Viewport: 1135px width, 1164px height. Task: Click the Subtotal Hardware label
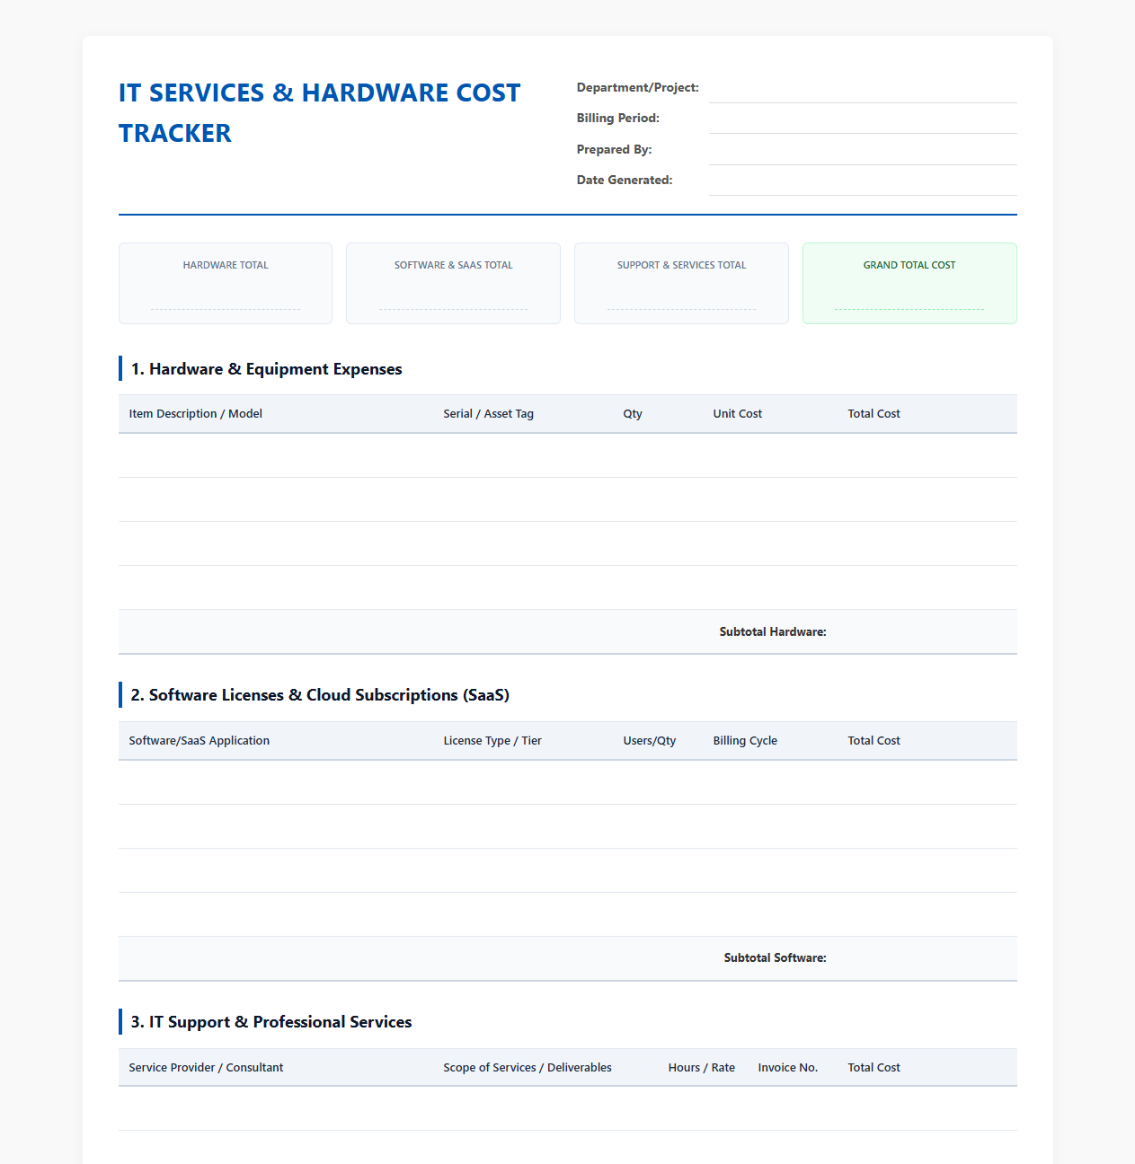[x=773, y=632]
